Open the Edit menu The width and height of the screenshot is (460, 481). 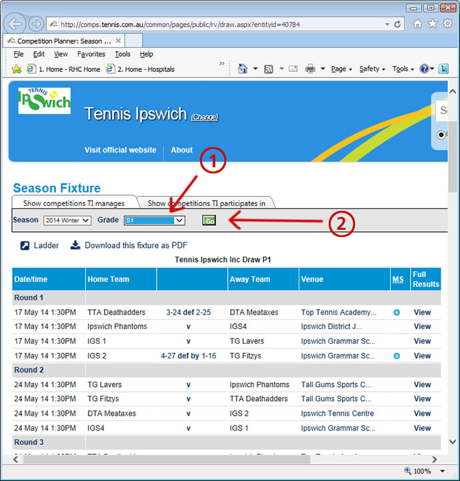click(x=39, y=55)
